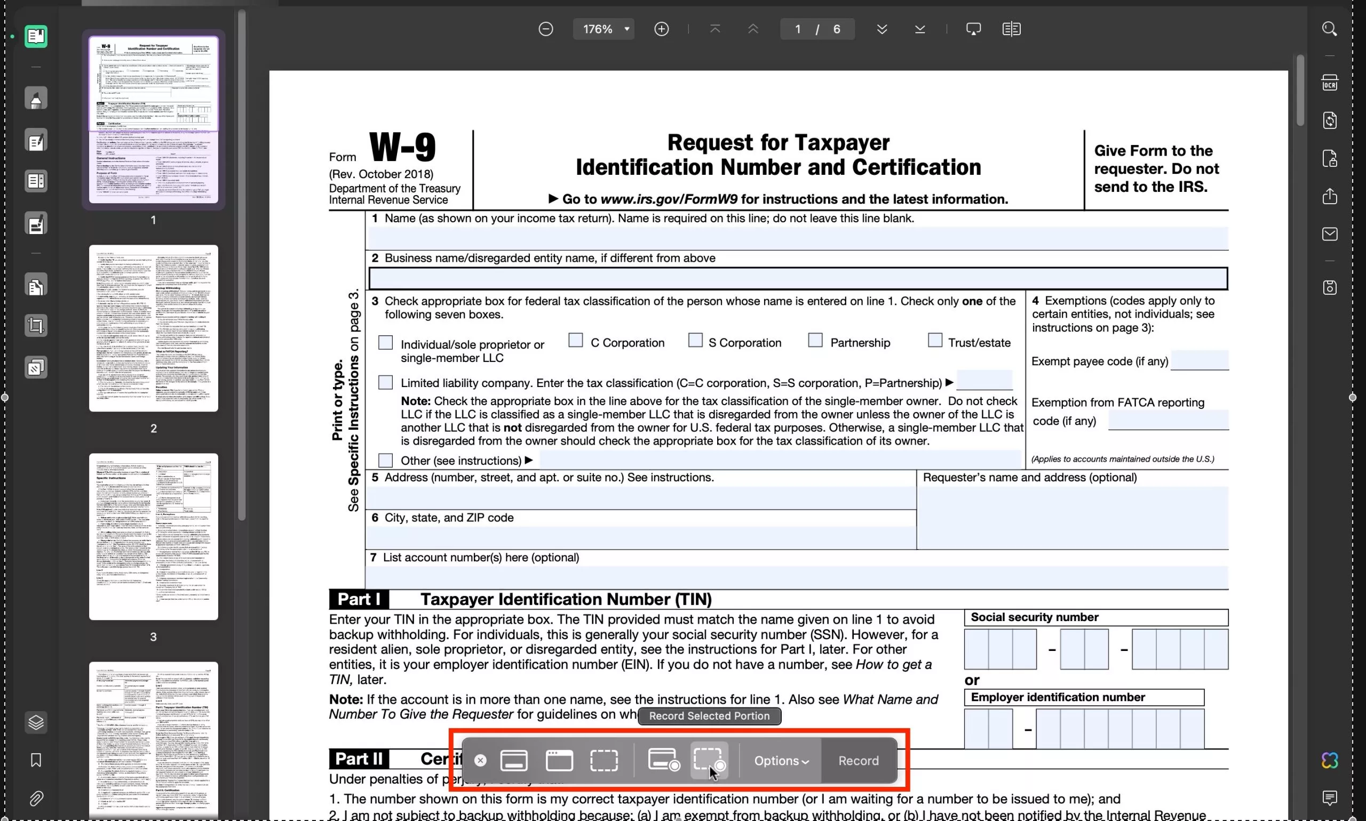This screenshot has width=1366, height=821.
Task: Select the Crop Pages tool
Action: click(x=36, y=325)
